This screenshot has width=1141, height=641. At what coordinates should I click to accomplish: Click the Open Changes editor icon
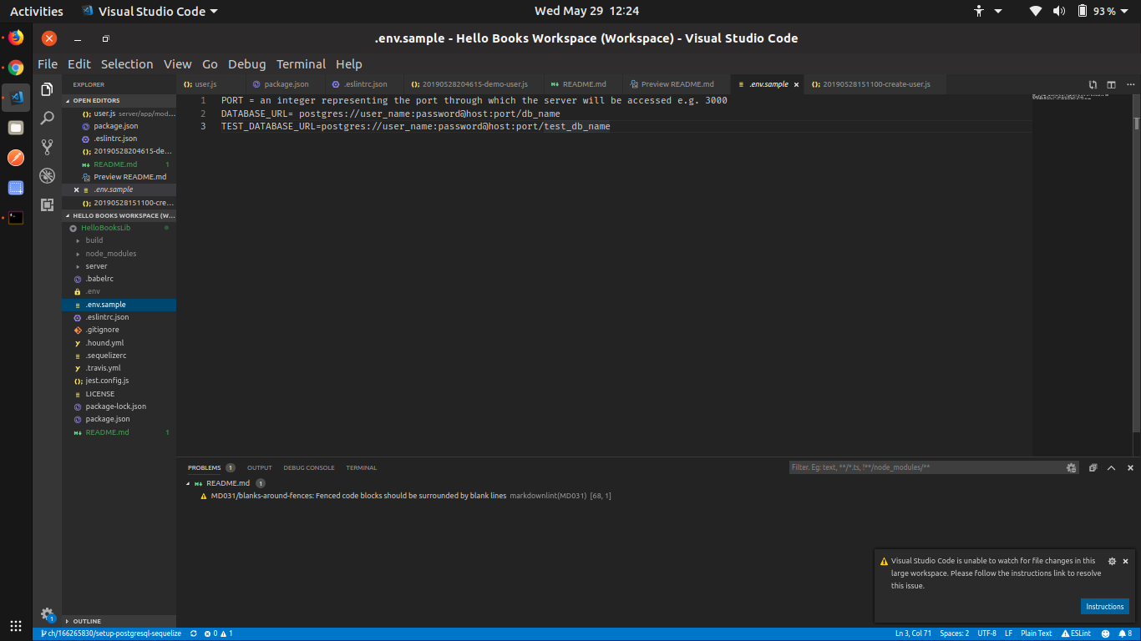click(x=1093, y=84)
